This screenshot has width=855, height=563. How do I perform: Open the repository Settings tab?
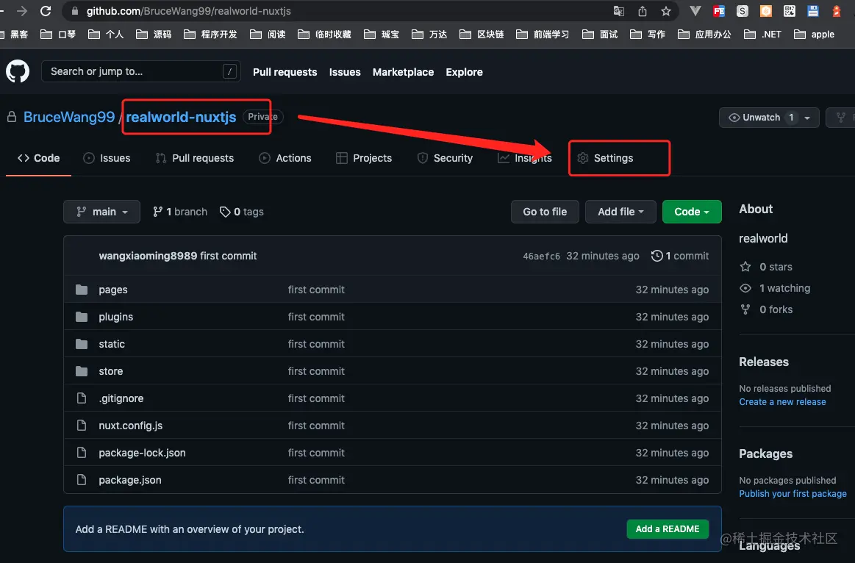[x=605, y=158]
